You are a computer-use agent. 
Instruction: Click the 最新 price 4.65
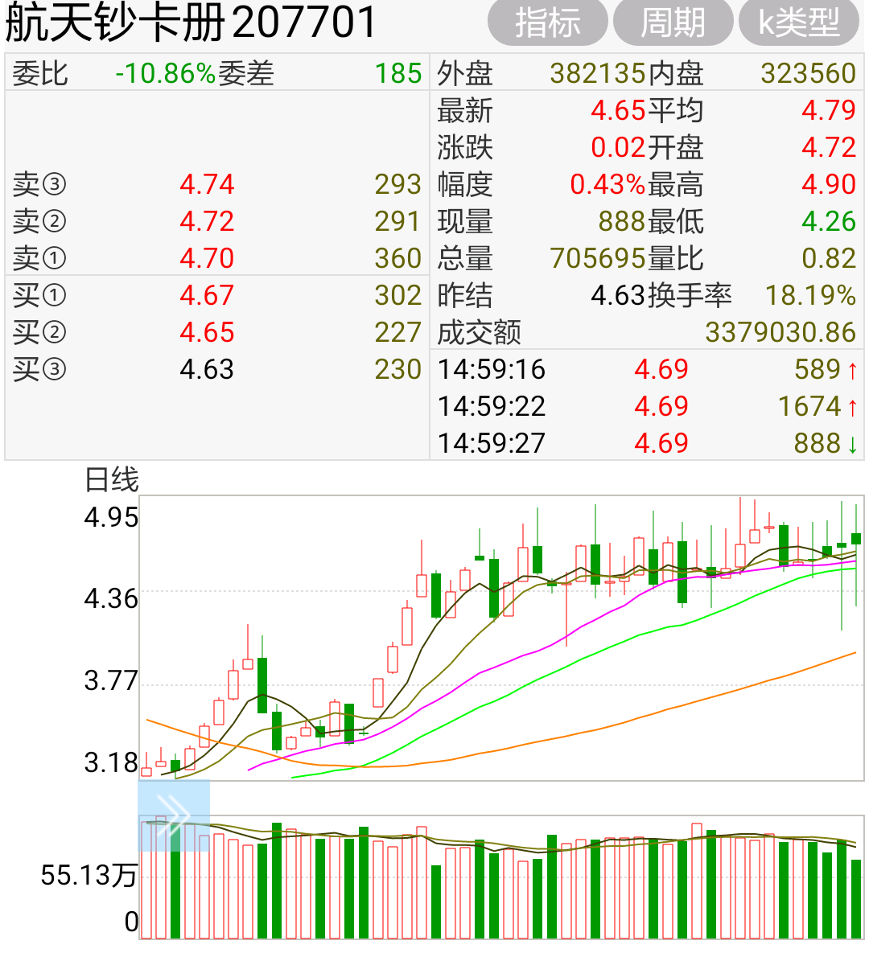click(618, 110)
